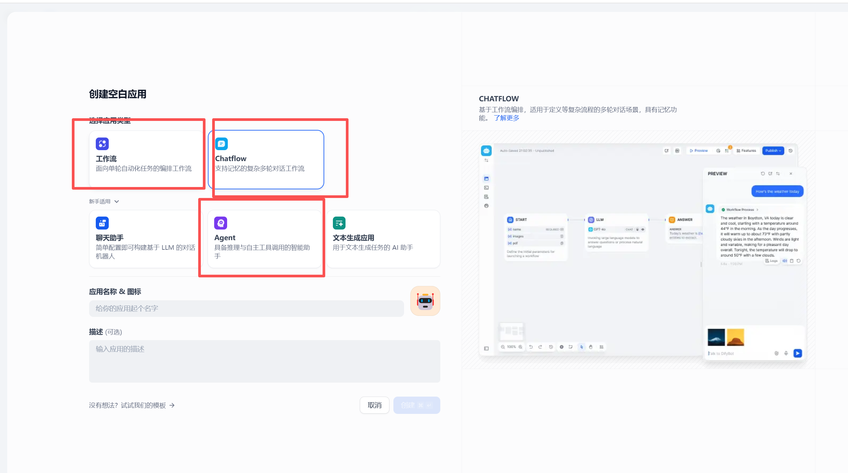Collapse the 新手适用 section
The height and width of the screenshot is (473, 848).
pos(116,201)
